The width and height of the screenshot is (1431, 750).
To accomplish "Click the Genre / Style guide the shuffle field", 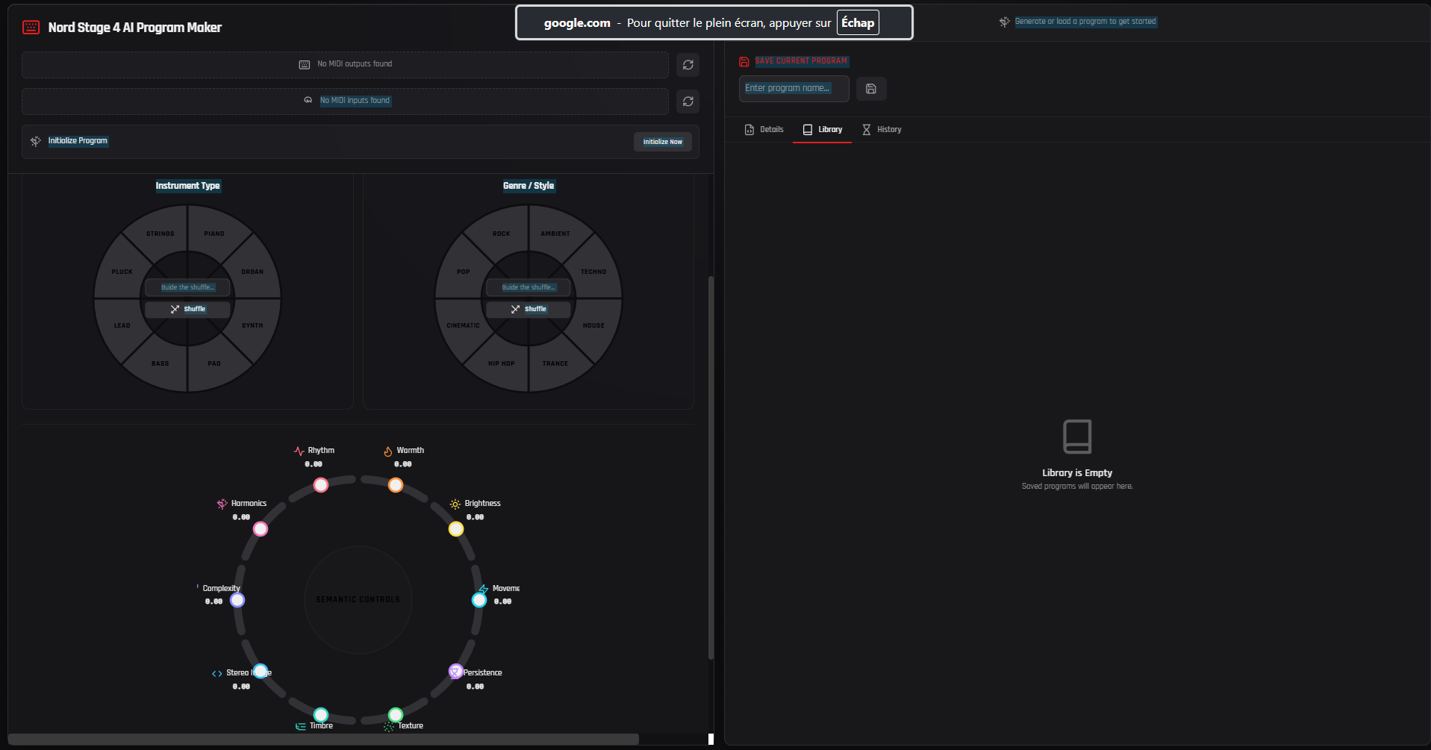I will click(x=529, y=287).
